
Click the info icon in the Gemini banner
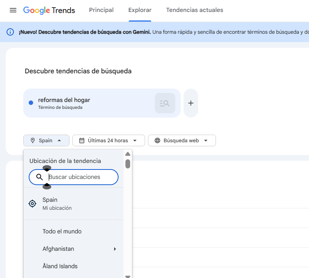(10, 32)
